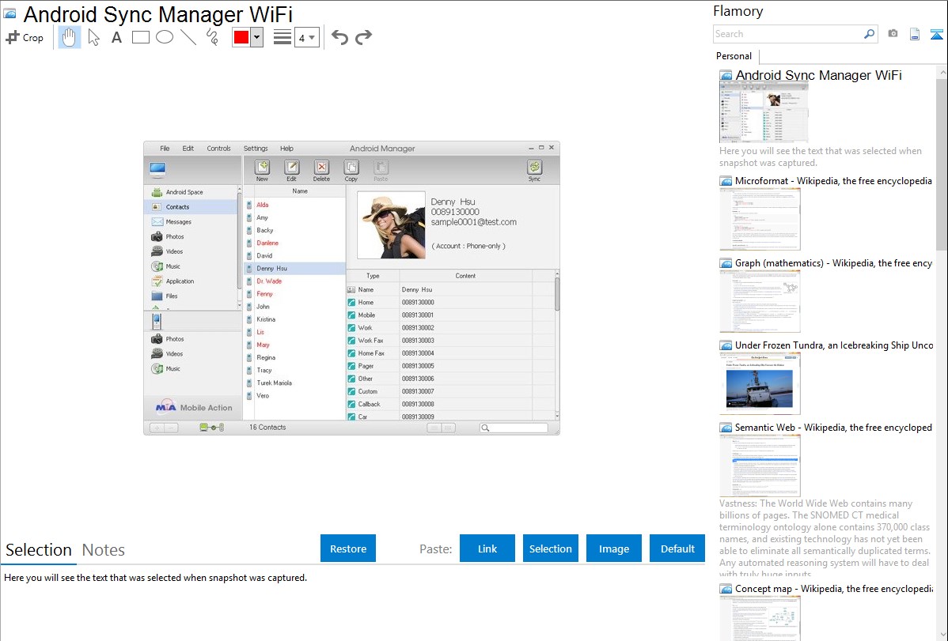Redo the last undone action
The image size is (948, 641).
tap(363, 37)
